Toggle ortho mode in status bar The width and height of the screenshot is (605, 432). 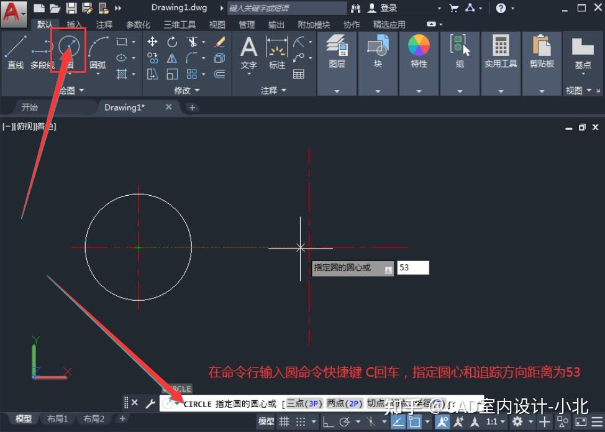coord(329,421)
